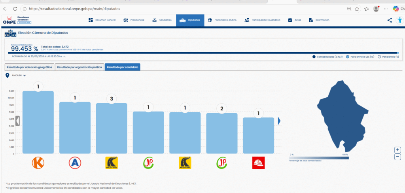
Task: Click the ONPE logo
Action: point(9,20)
